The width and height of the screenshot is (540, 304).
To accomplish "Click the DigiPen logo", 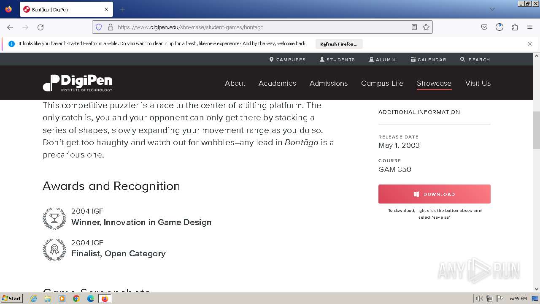I will (78, 83).
